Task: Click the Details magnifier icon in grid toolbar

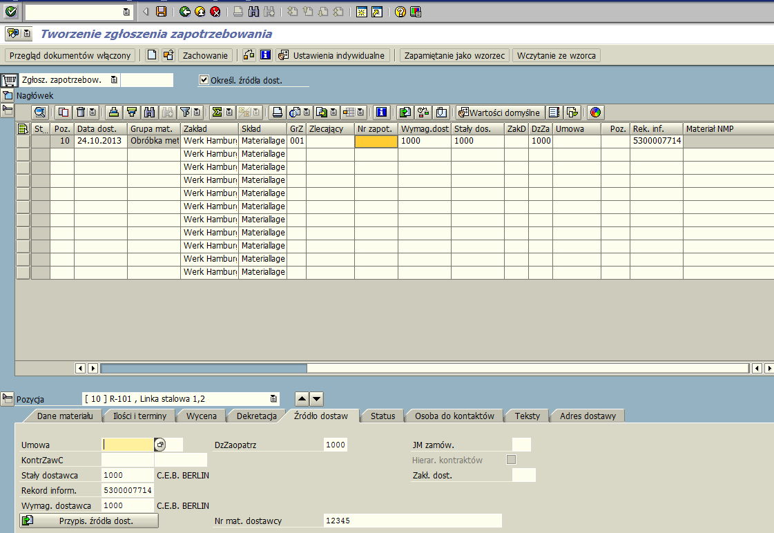Action: 40,113
